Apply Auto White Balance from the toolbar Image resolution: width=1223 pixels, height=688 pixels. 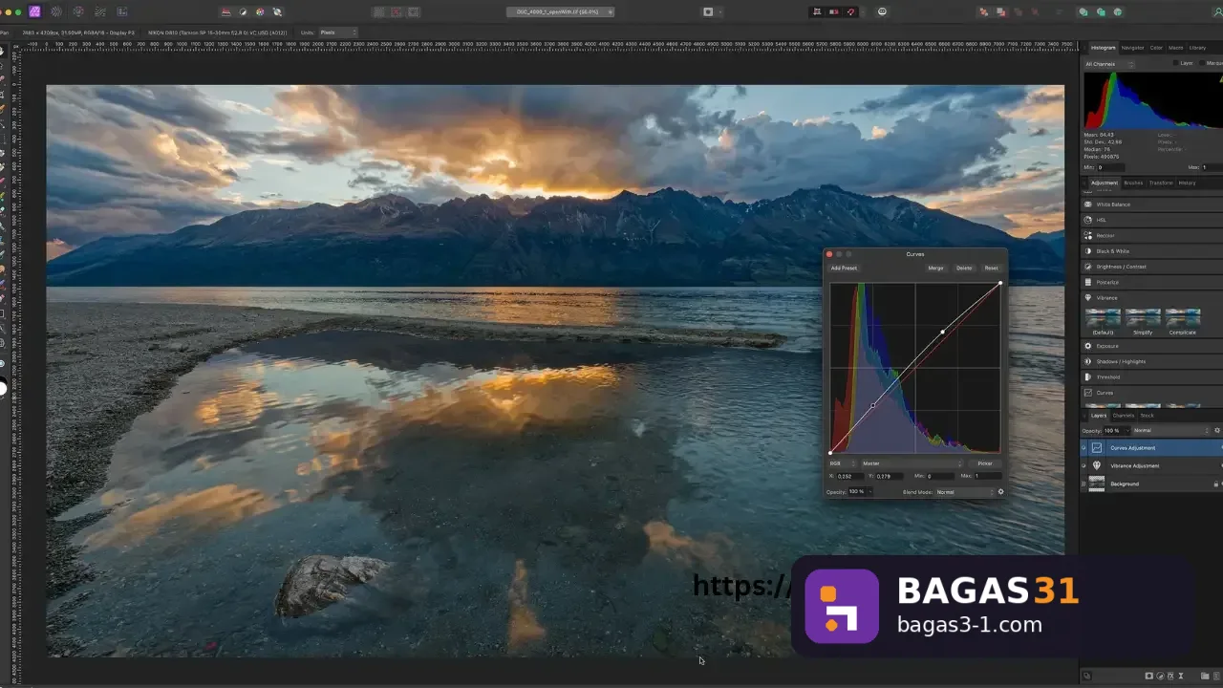point(277,11)
